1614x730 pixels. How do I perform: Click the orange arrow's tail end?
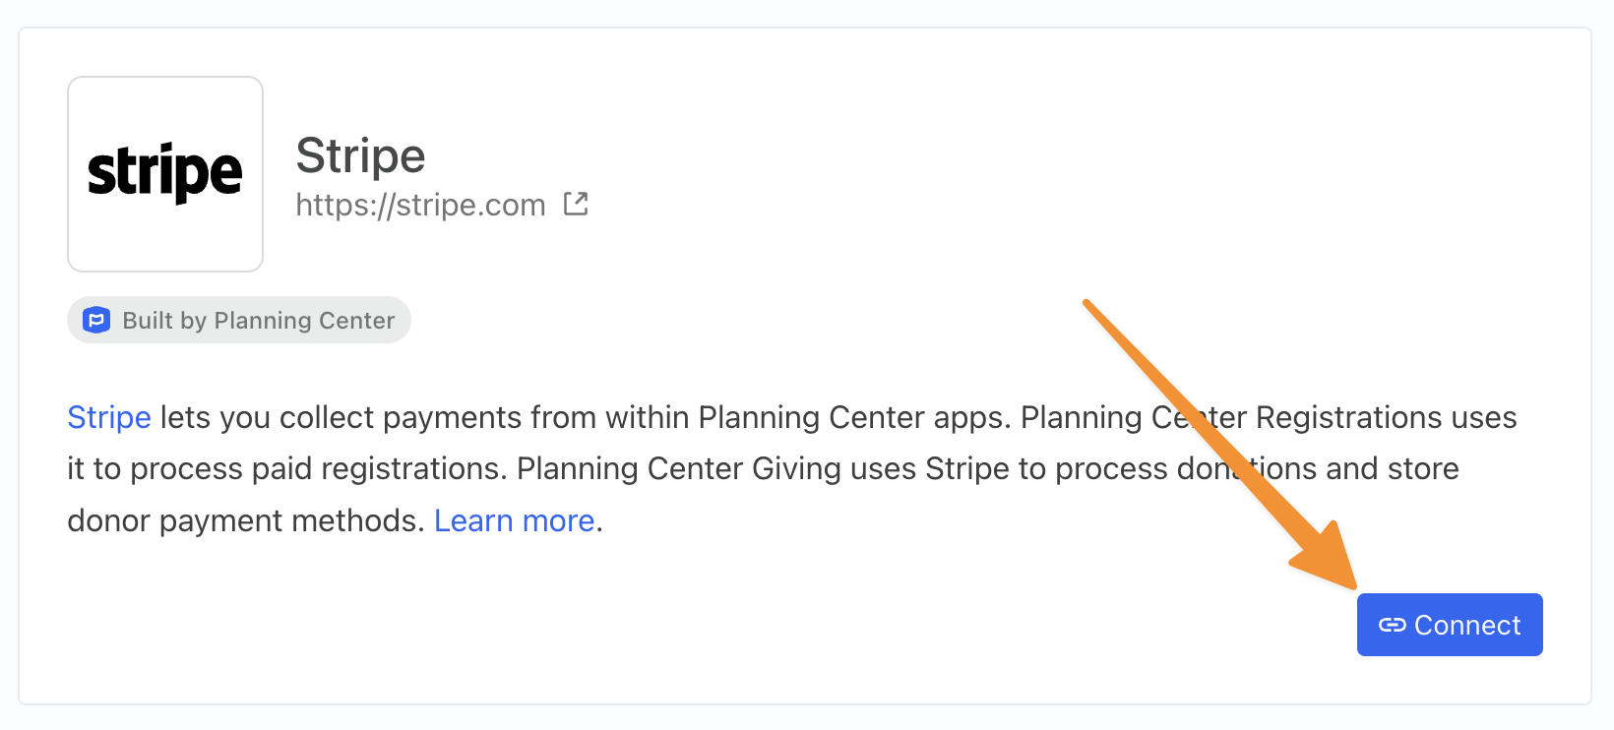pyautogui.click(x=1087, y=304)
